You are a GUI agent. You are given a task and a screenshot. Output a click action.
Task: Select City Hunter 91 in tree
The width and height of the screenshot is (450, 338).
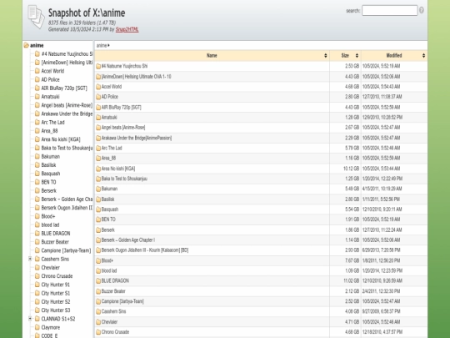56,285
